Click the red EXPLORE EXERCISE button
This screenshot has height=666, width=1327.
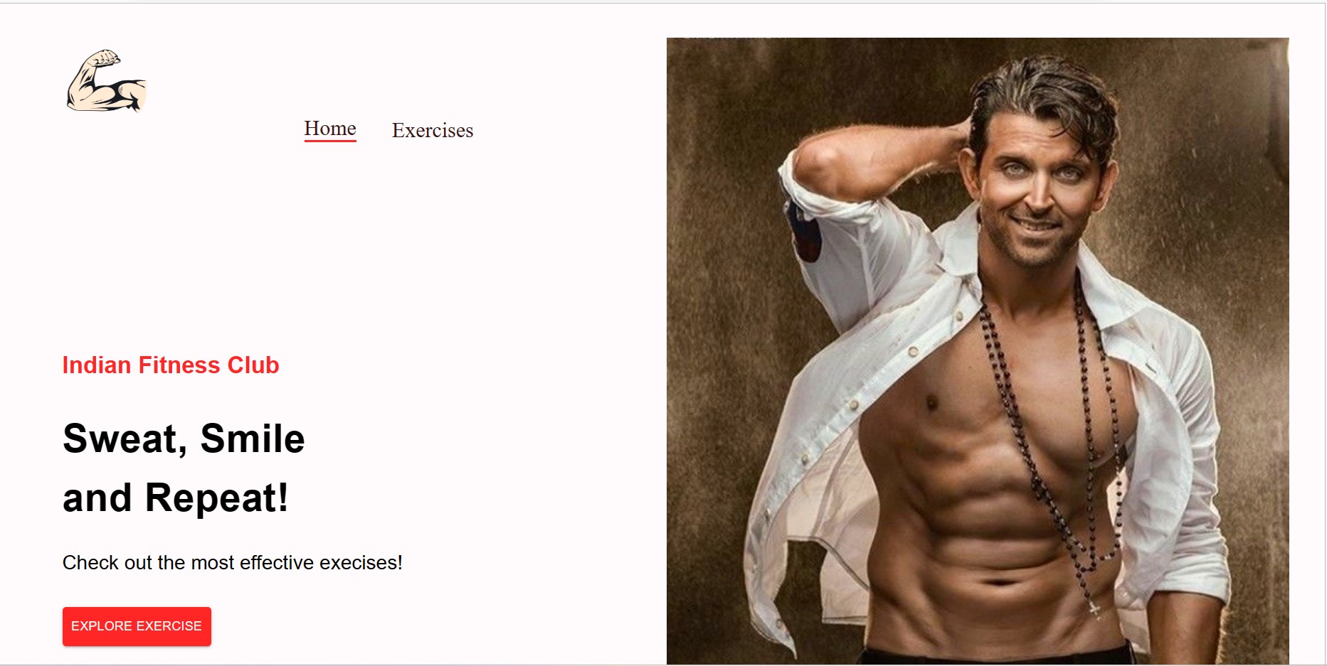(x=137, y=626)
